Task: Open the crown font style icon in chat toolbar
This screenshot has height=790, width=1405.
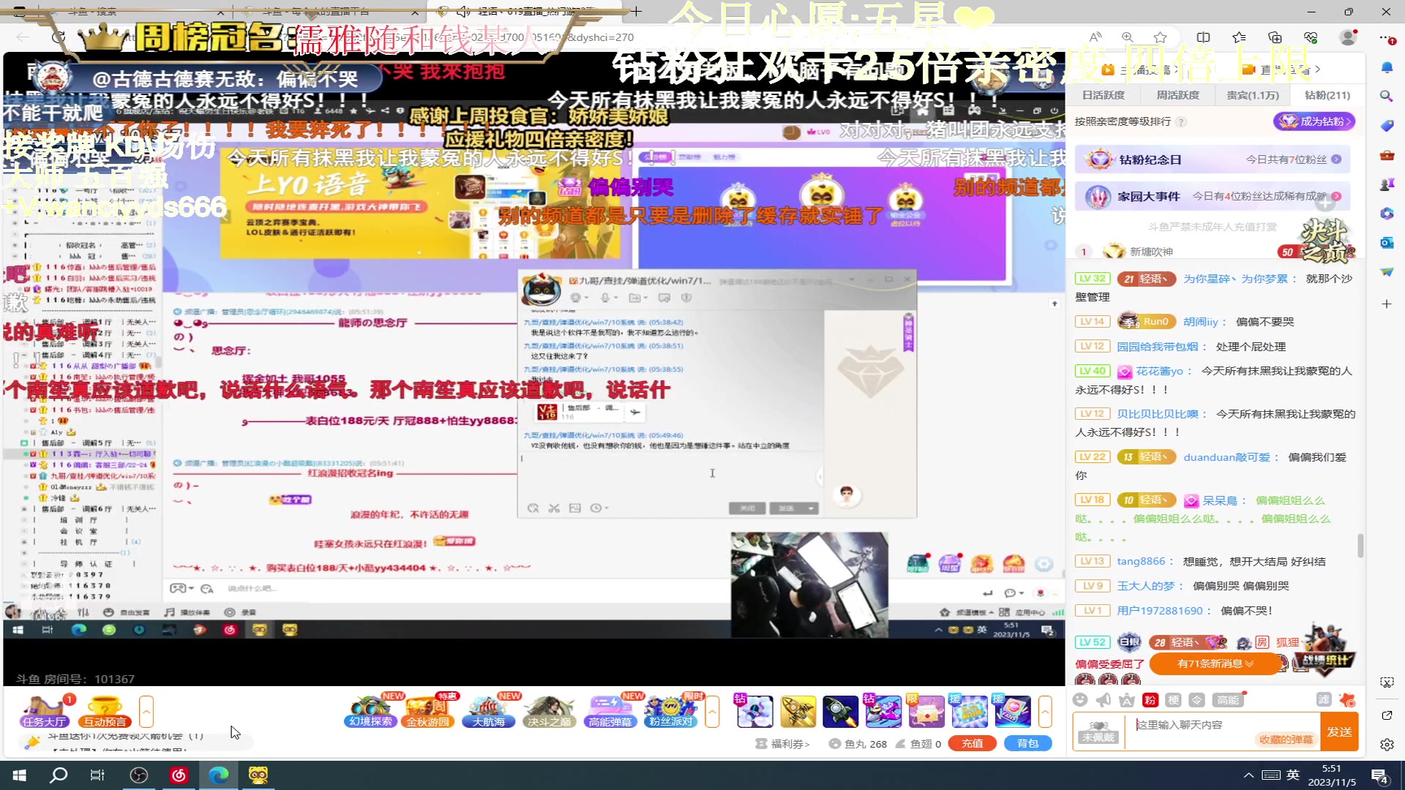Action: 1127,700
